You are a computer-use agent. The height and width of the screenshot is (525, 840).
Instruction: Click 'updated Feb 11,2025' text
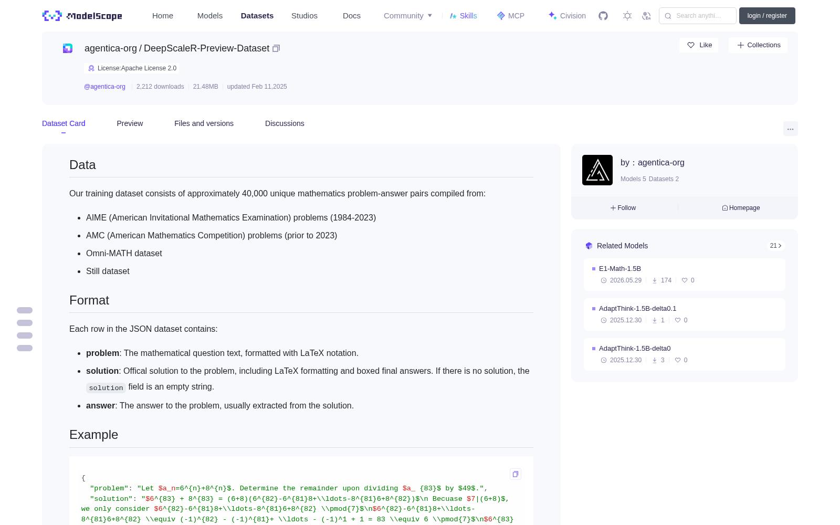click(257, 87)
